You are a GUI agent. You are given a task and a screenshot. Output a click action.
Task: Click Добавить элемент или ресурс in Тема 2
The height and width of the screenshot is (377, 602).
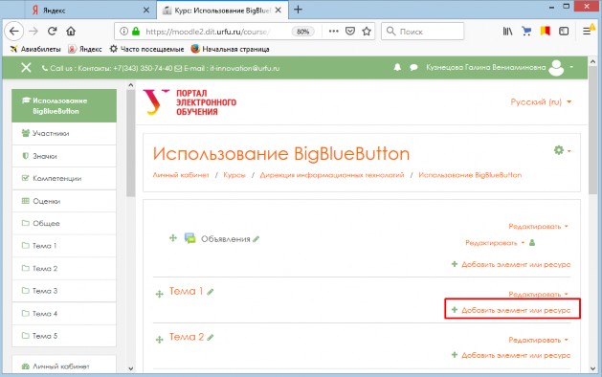[511, 355]
